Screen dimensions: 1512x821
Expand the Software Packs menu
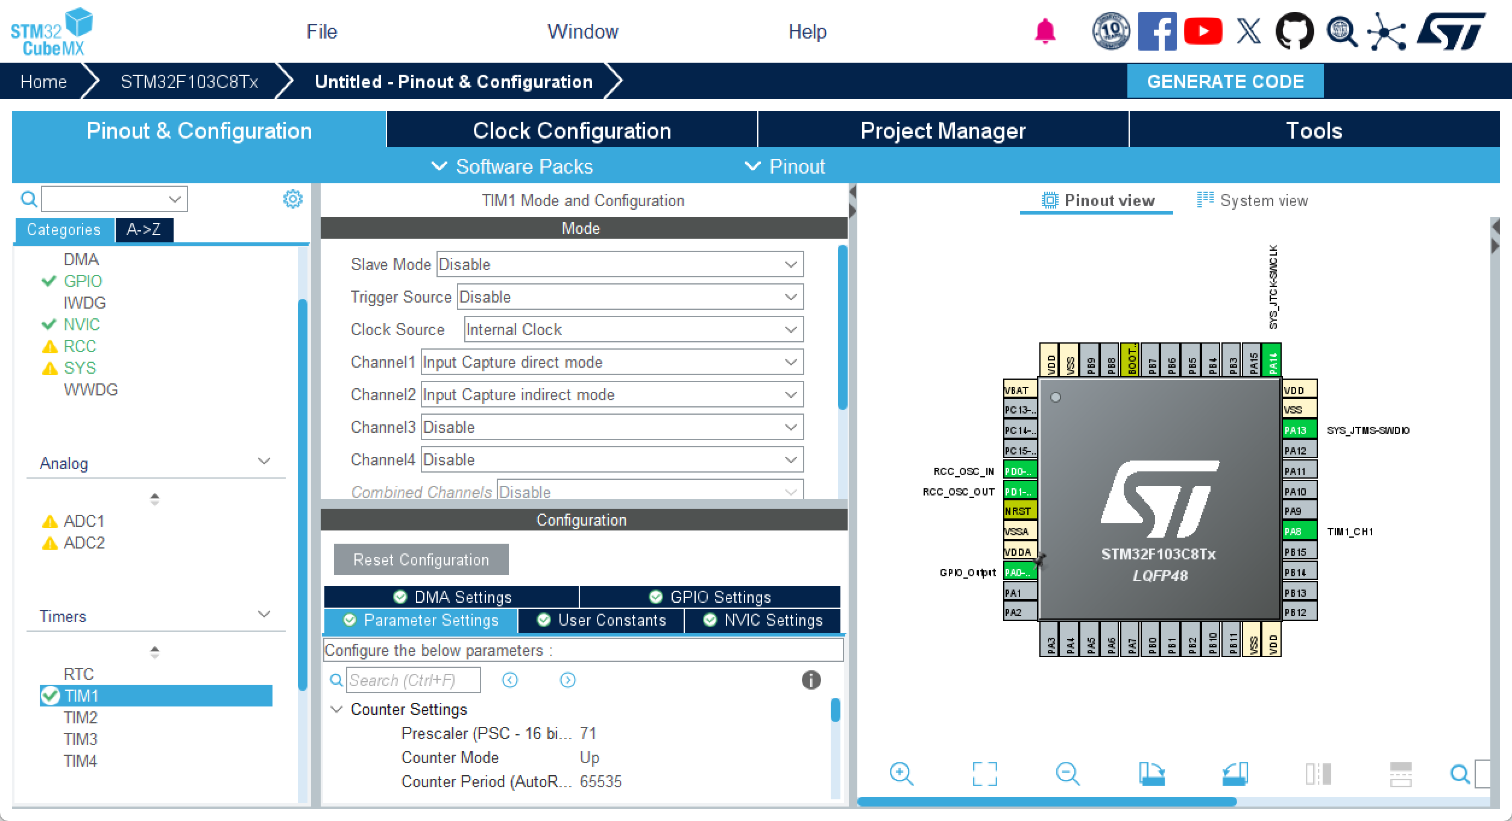tap(513, 166)
